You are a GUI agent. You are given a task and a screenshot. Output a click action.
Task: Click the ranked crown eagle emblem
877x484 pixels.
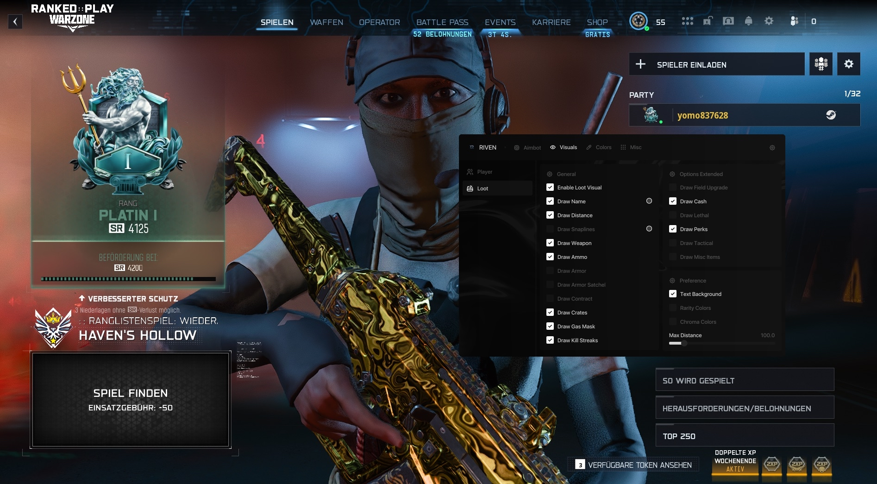pyautogui.click(x=54, y=327)
